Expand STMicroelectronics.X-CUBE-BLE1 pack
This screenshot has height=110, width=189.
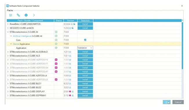click(8, 84)
